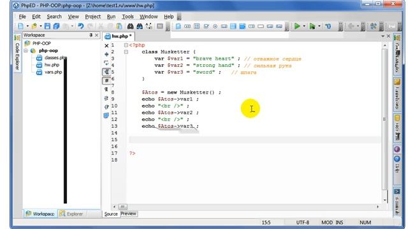Screen dimensions: 408x229
Task: Click the INS indicator in status bar
Action: (x=339, y=223)
